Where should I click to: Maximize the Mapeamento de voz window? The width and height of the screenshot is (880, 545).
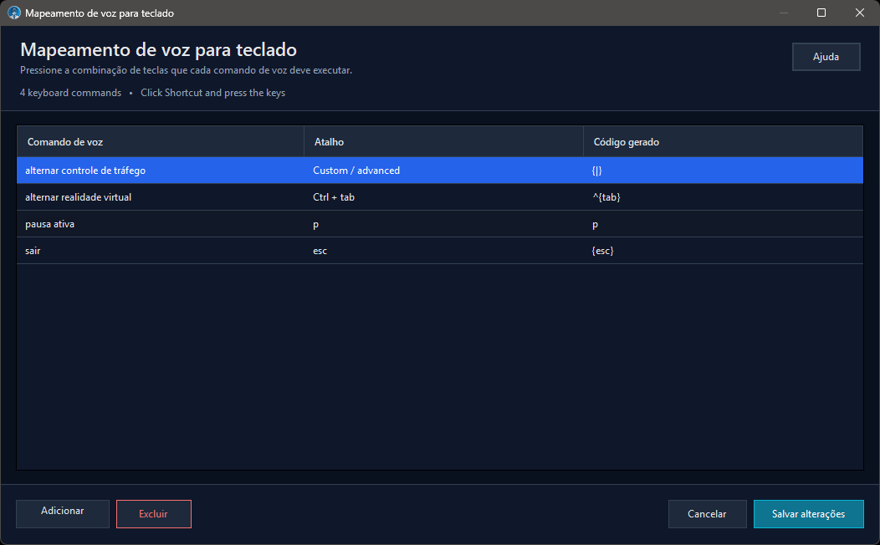[821, 13]
